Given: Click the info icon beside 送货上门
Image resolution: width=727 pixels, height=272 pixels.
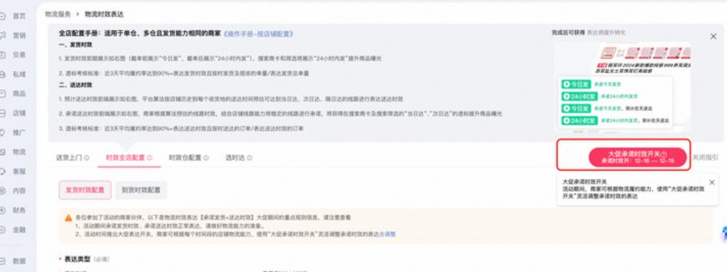Looking at the screenshot, I should [x=87, y=158].
